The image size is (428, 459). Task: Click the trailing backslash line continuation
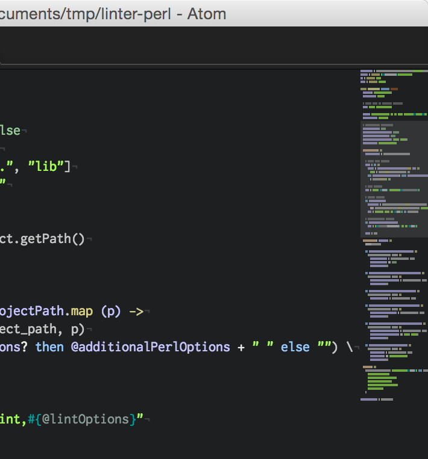[349, 347]
